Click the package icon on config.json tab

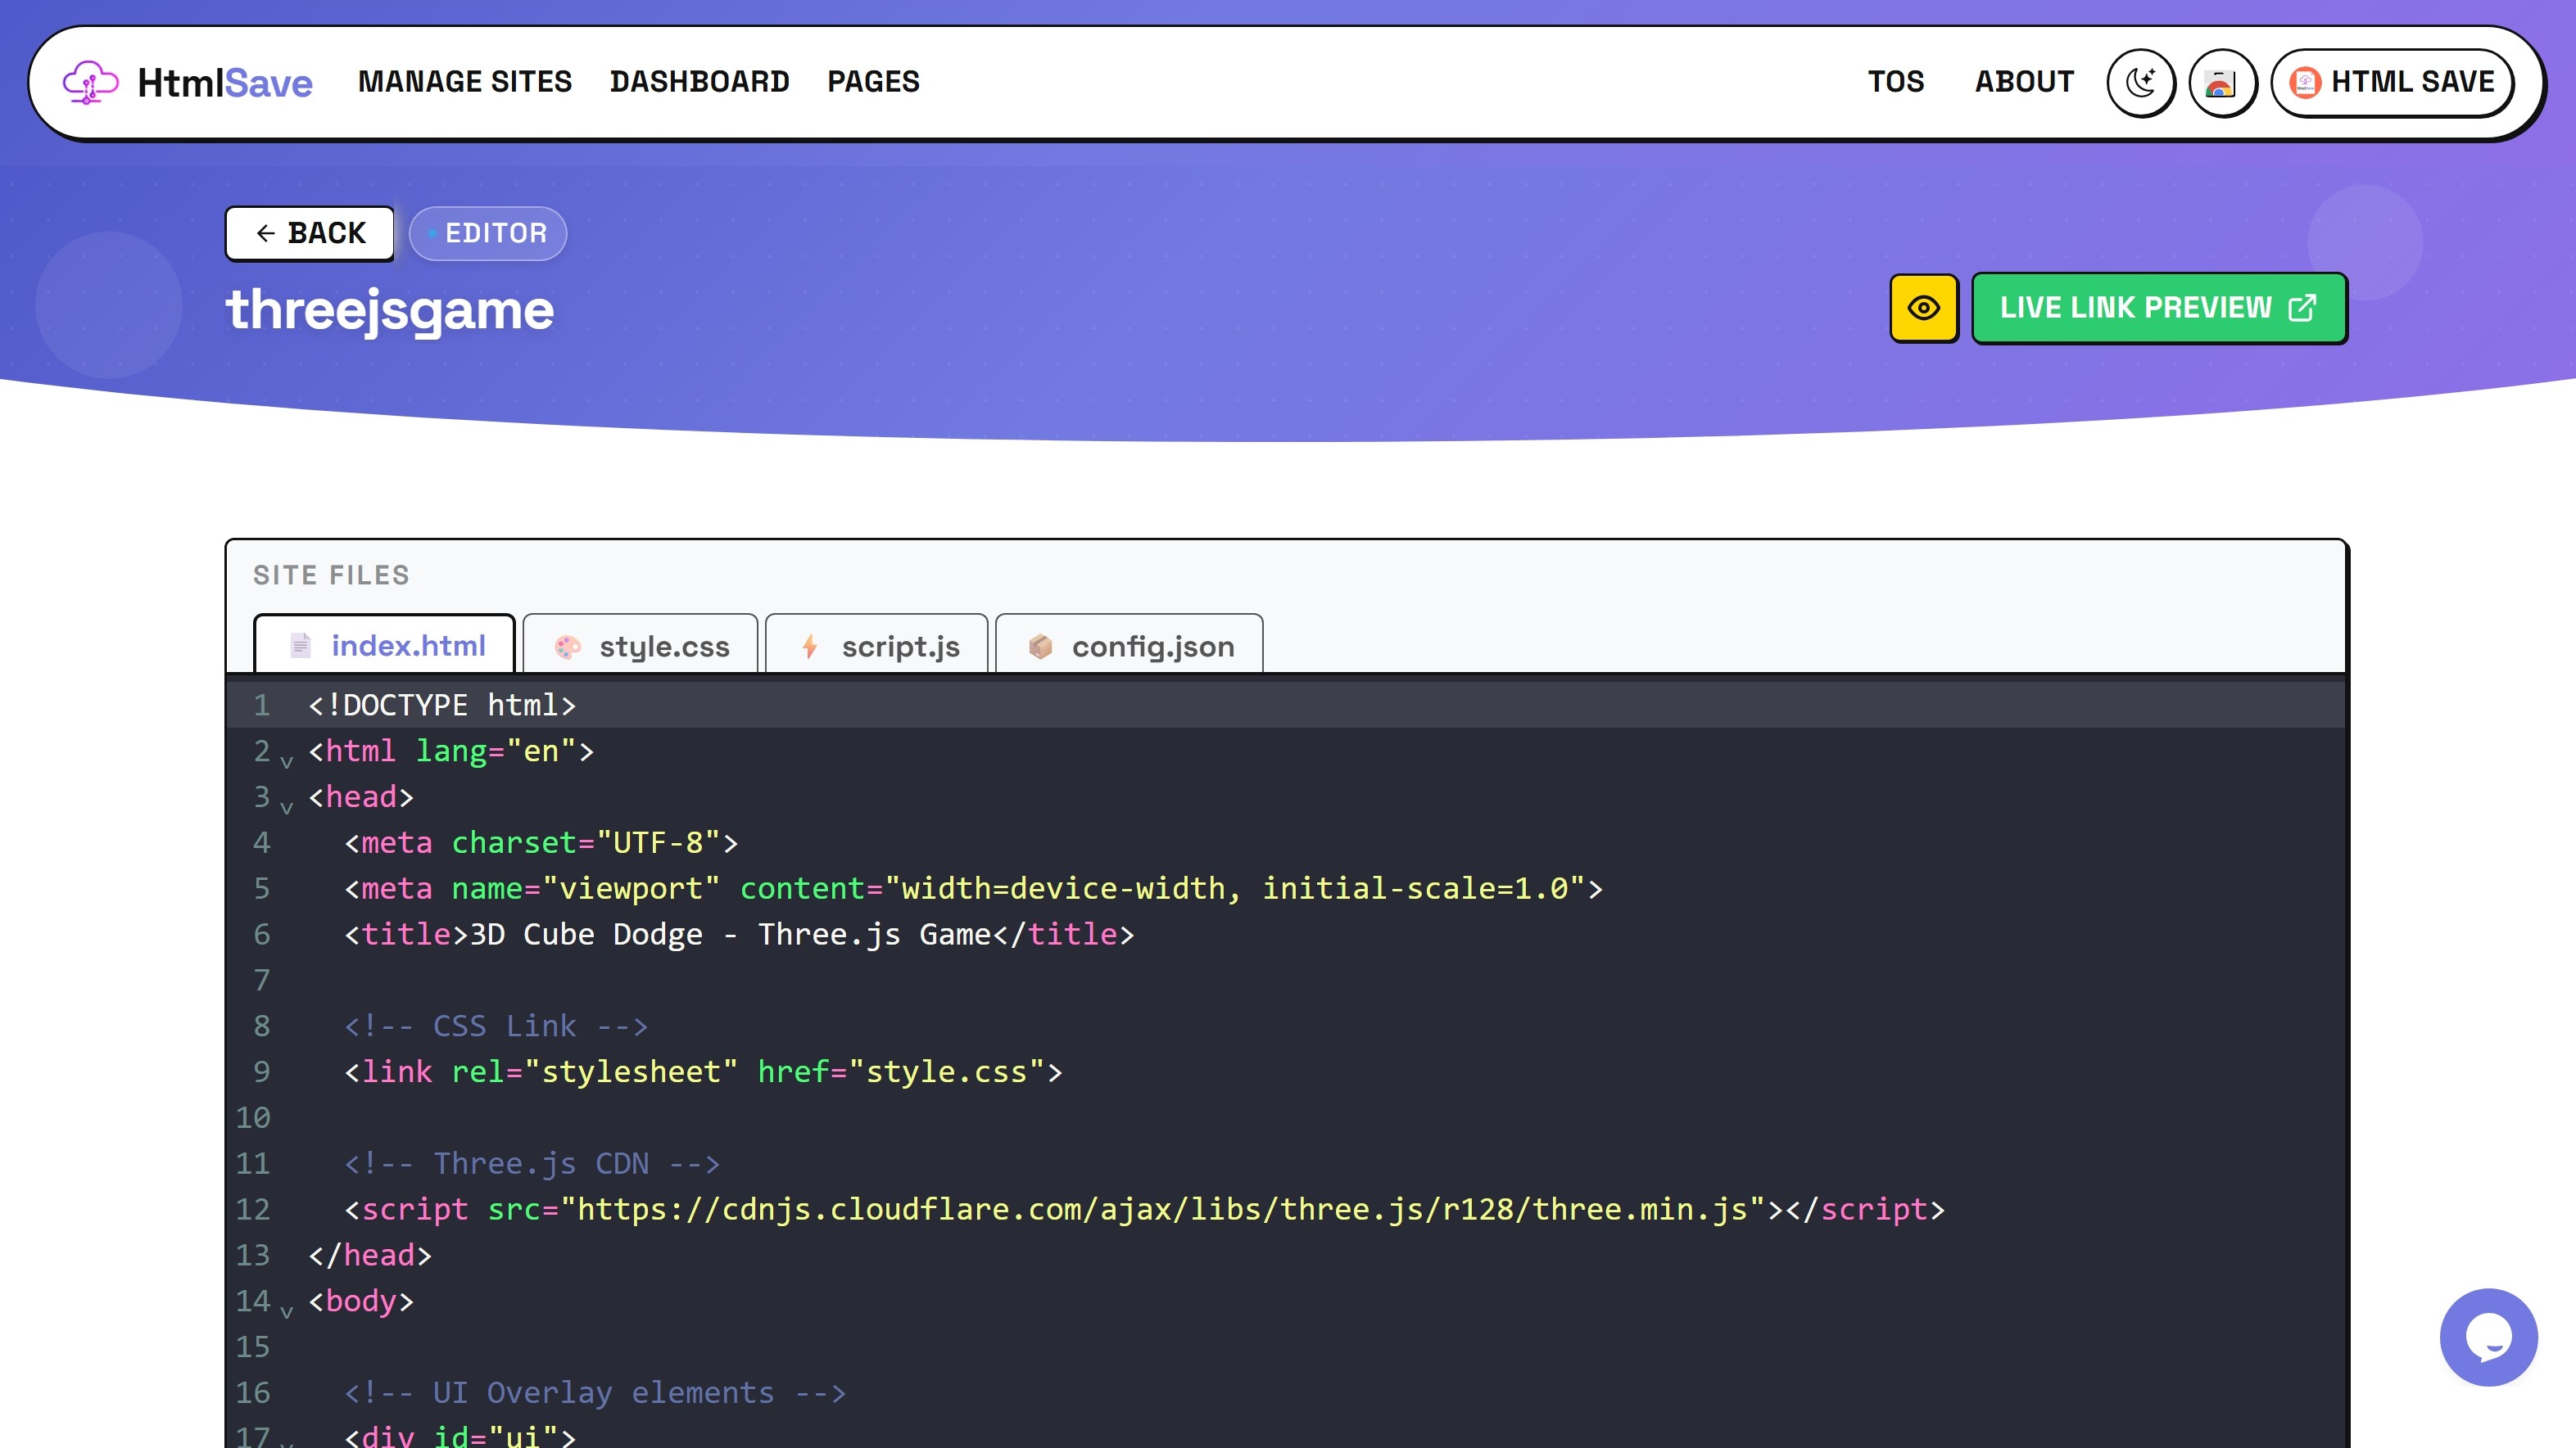tap(1041, 647)
